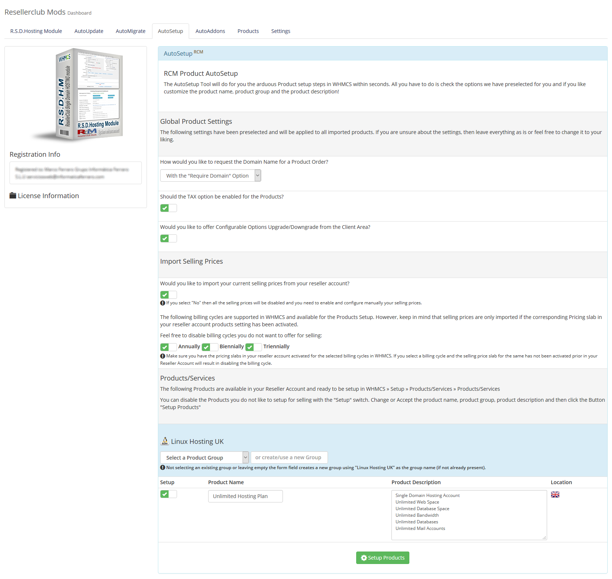This screenshot has width=612, height=579.
Task: Click the License Information briefcase icon
Action: click(x=13, y=196)
